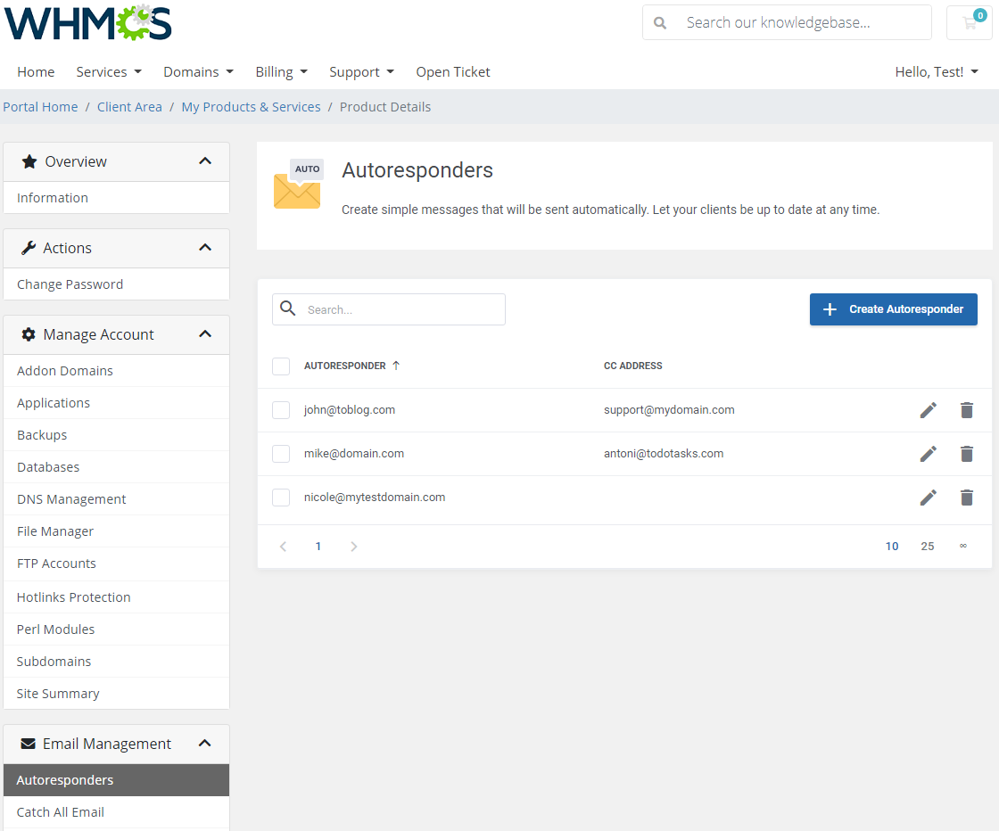
Task: Go to previous page arrow in table
Action: [284, 547]
